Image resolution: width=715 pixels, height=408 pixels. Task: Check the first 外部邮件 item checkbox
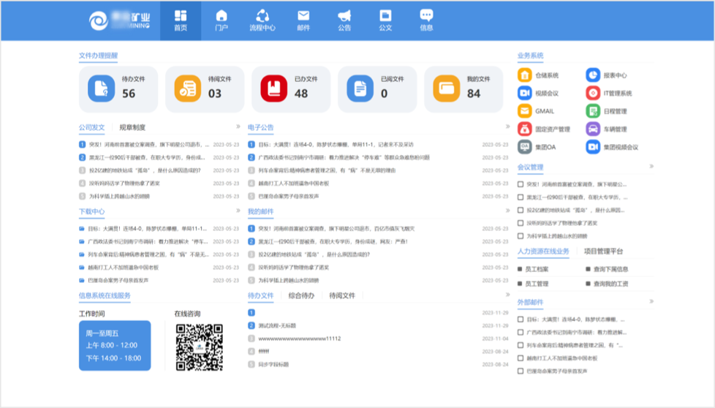521,320
